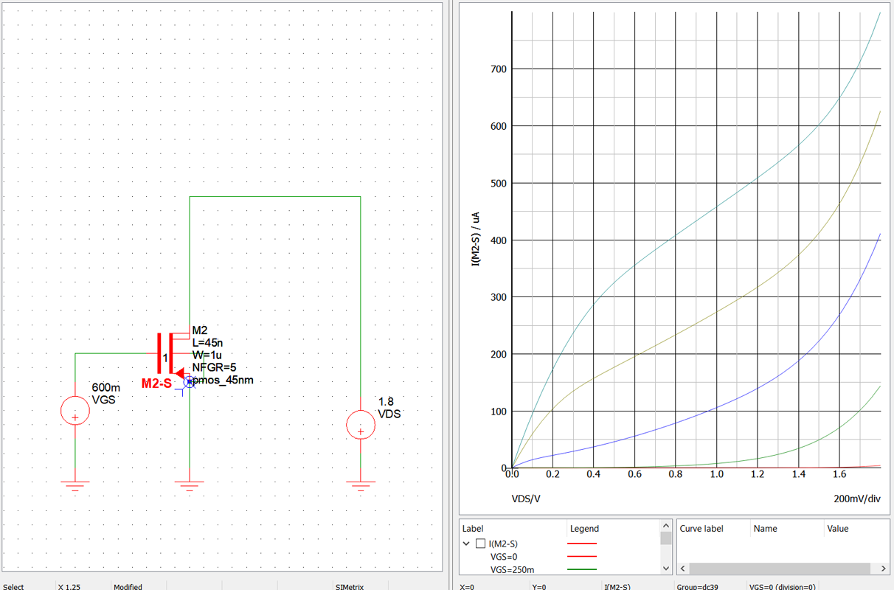Click the green VGS=250m legend line
Viewport: 894px width, 590px height.
pyautogui.click(x=583, y=569)
